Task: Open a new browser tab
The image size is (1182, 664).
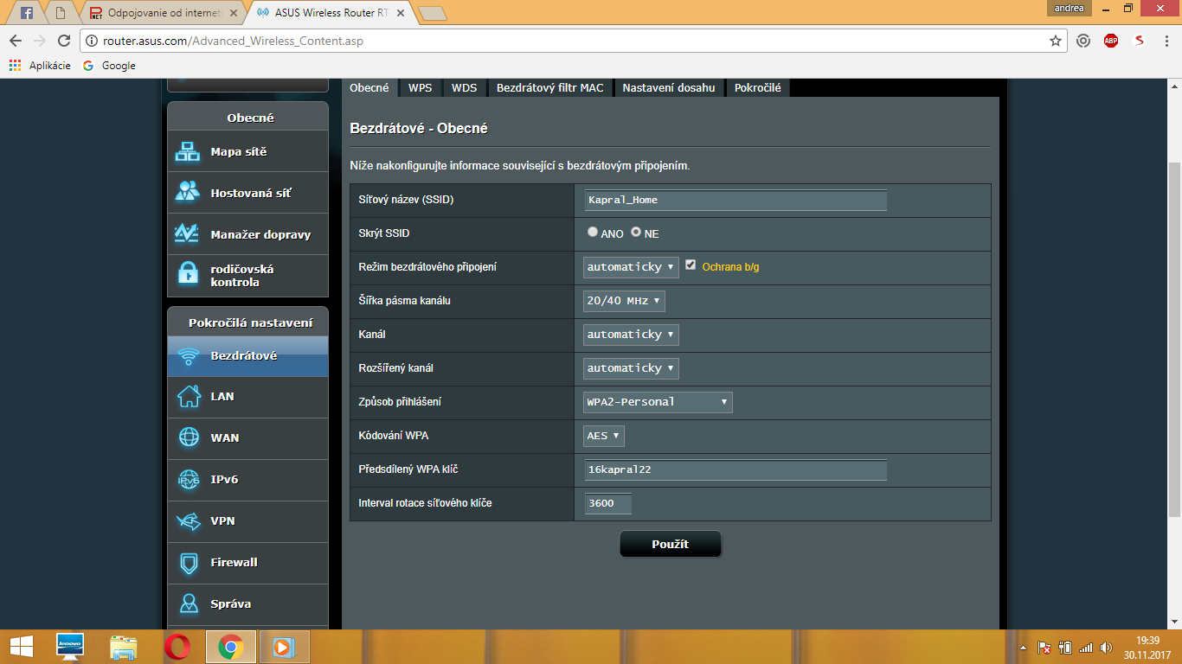Action: [x=432, y=13]
